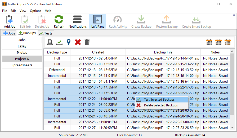
Task: Click the Restore Backup toolbar icon
Action: 167,21
